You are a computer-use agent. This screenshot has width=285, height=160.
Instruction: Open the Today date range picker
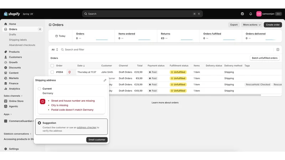pos(60,36)
